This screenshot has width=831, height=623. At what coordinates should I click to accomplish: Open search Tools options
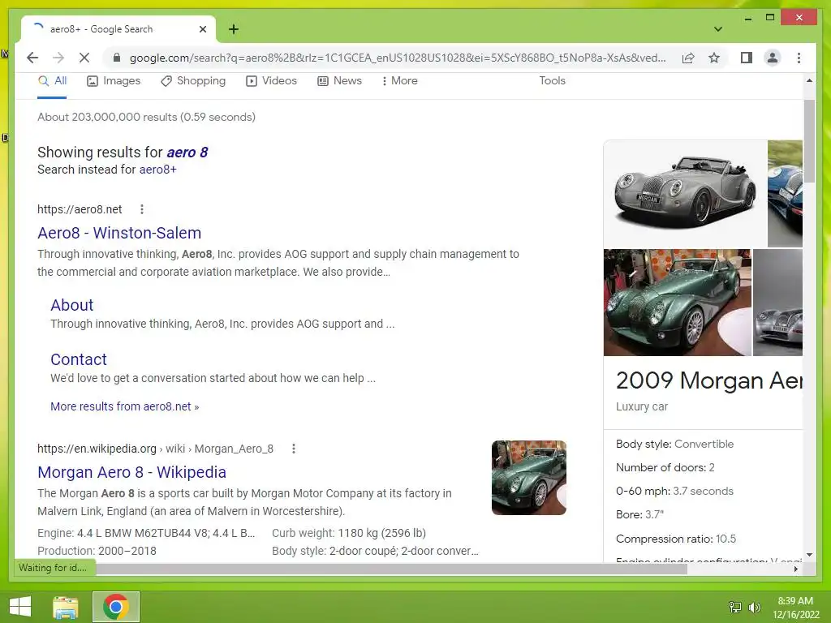[552, 81]
